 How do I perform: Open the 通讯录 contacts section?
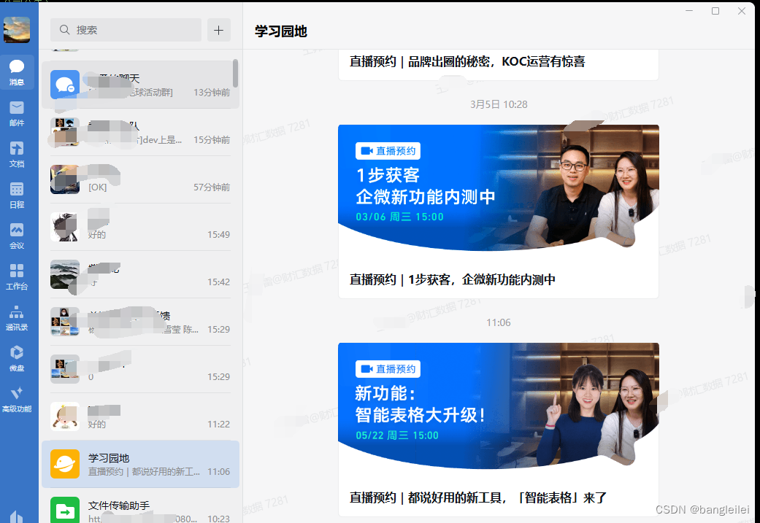pyautogui.click(x=17, y=318)
